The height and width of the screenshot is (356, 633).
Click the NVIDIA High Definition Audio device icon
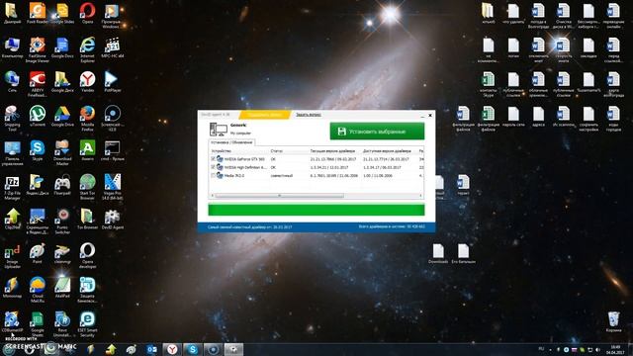(x=220, y=167)
